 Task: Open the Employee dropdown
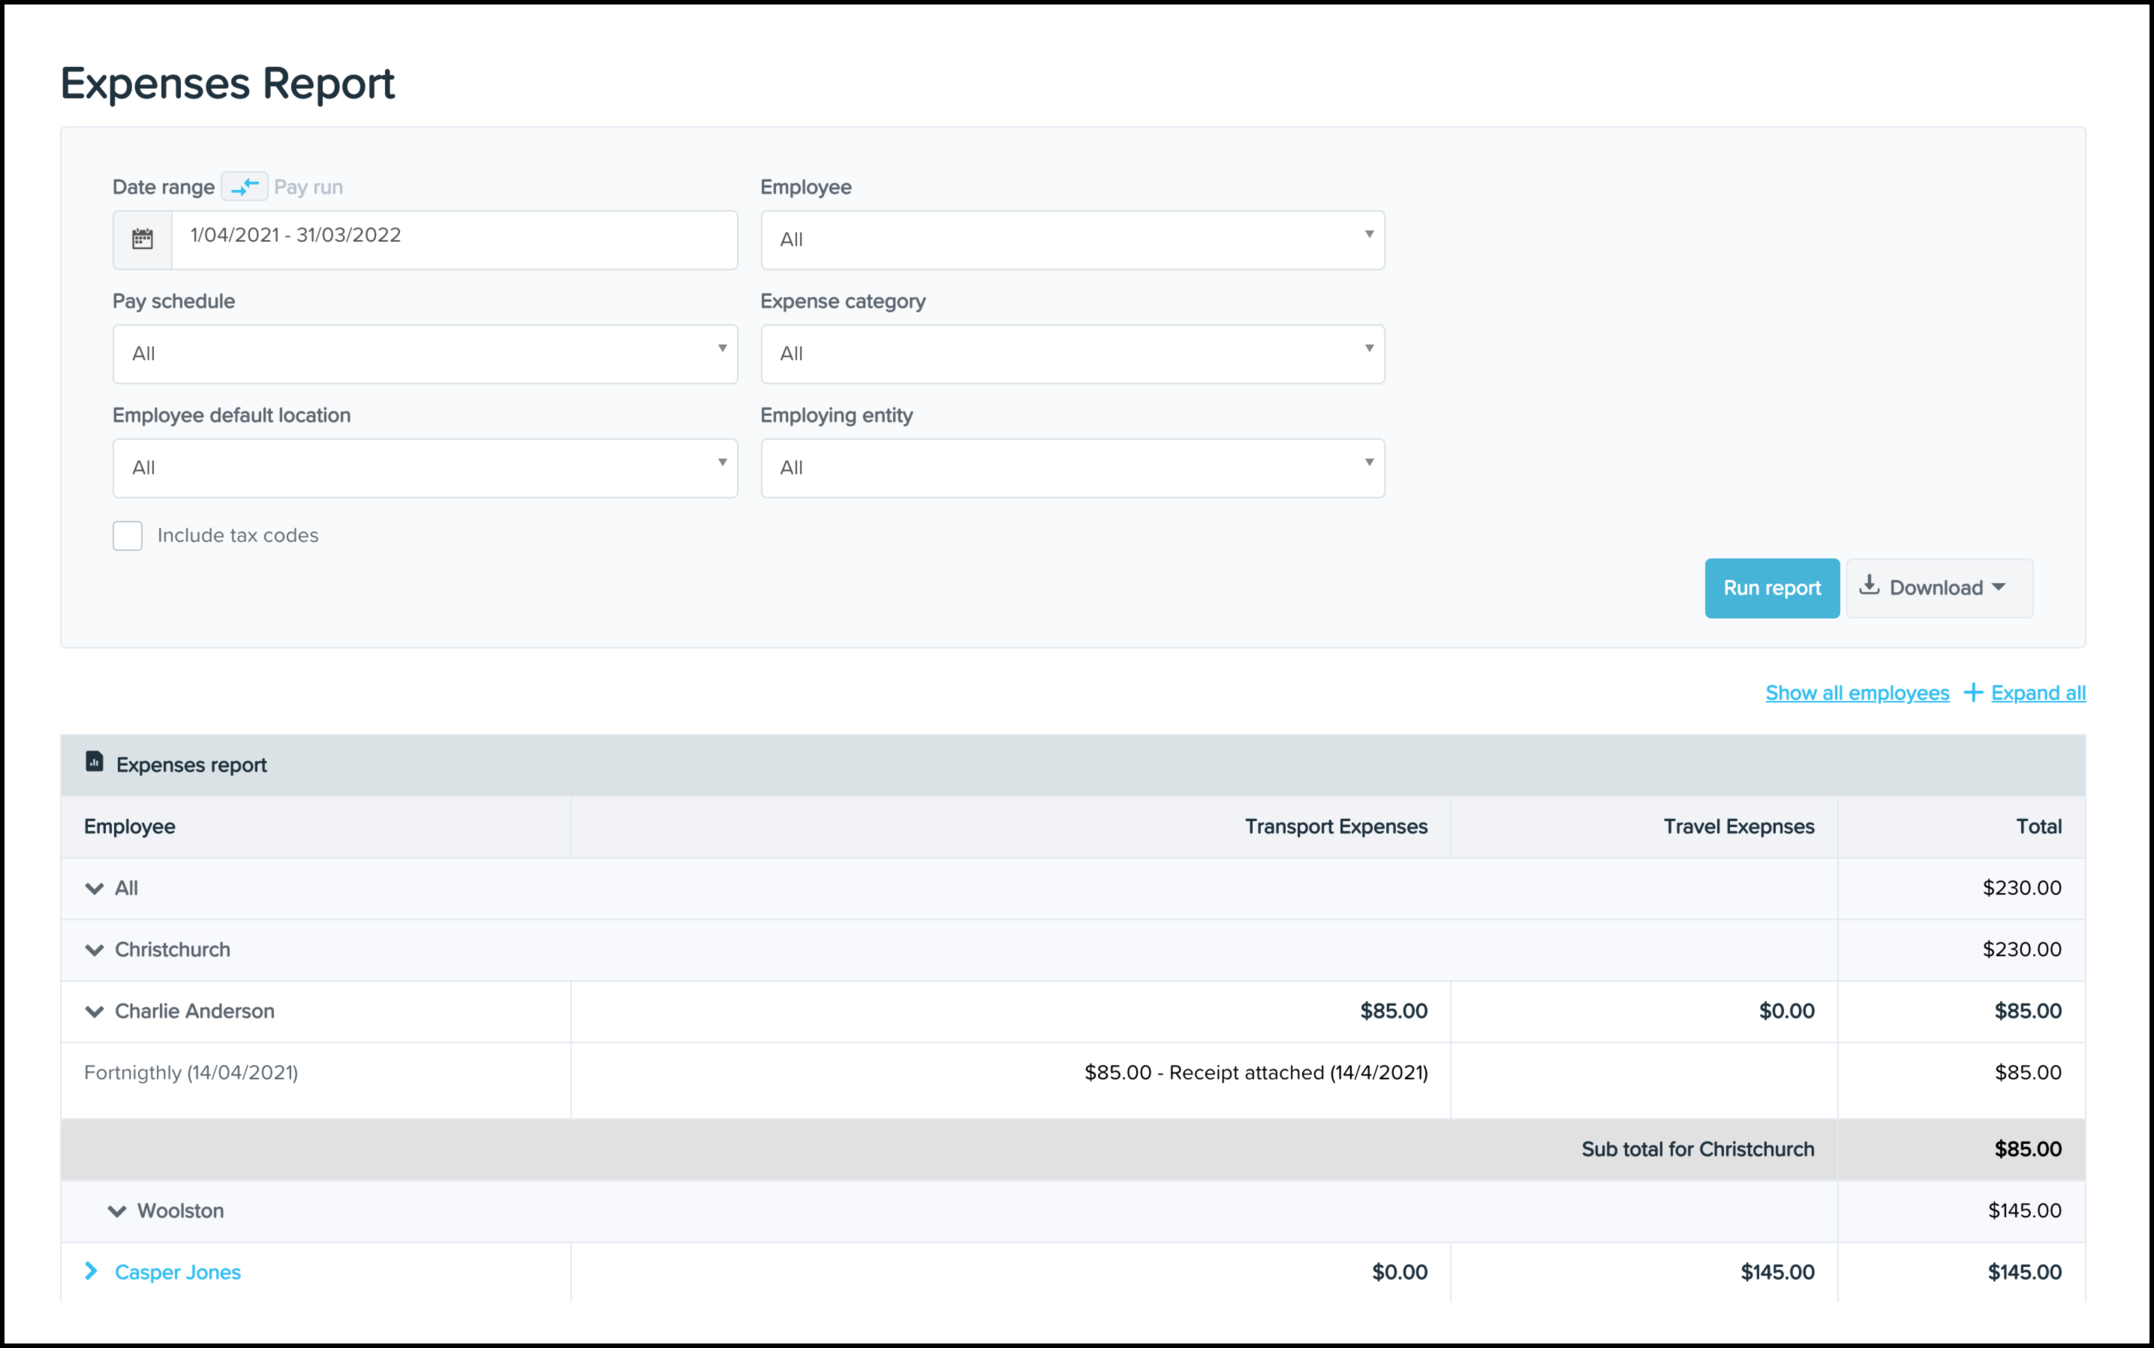click(1072, 240)
